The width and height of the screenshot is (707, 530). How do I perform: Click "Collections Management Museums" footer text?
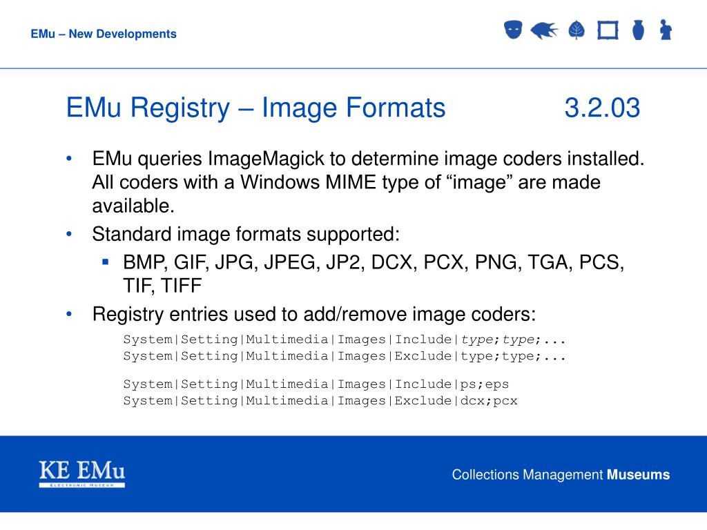click(x=561, y=475)
